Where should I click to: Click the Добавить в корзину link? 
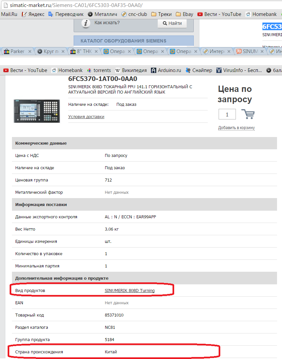coord(237,127)
